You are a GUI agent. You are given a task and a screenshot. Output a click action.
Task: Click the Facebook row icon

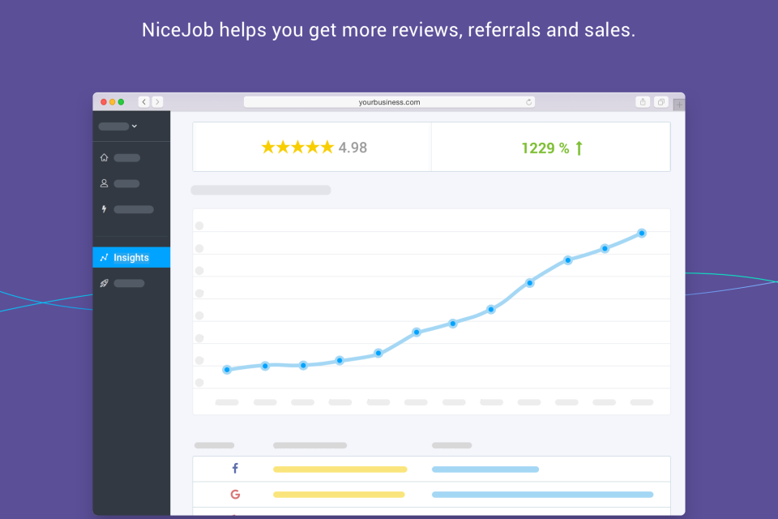click(x=235, y=469)
